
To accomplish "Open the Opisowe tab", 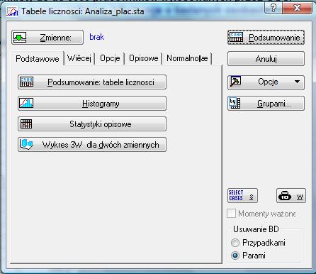I will click(143, 58).
